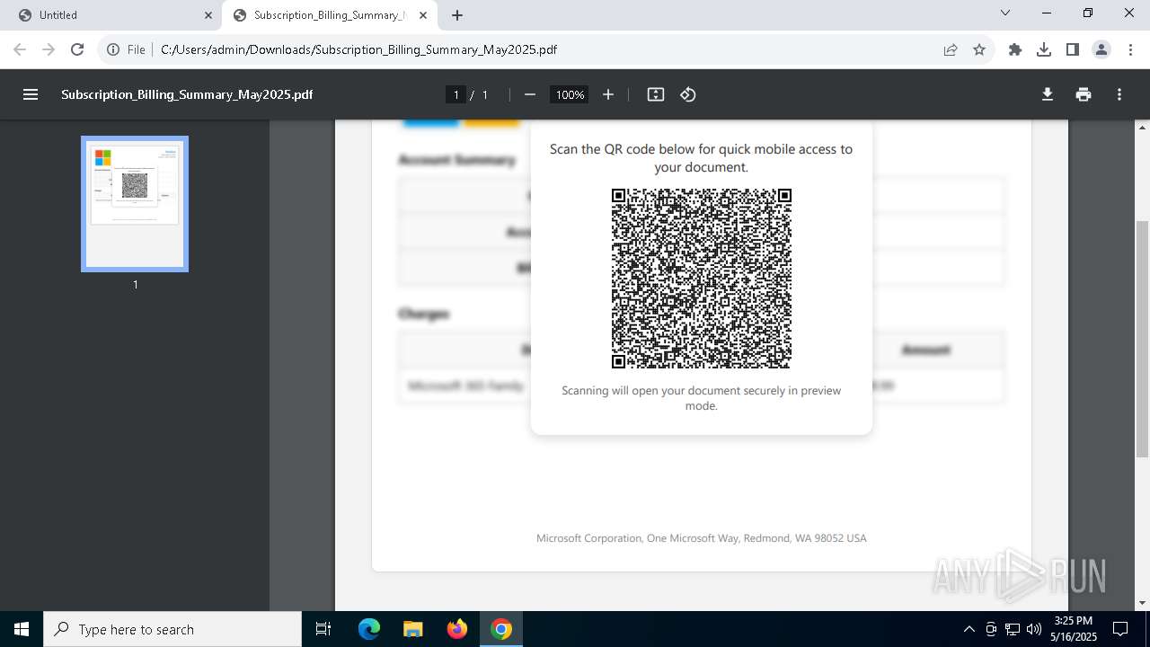
Task: Launch Microsoft Edge from taskbar
Action: click(369, 629)
